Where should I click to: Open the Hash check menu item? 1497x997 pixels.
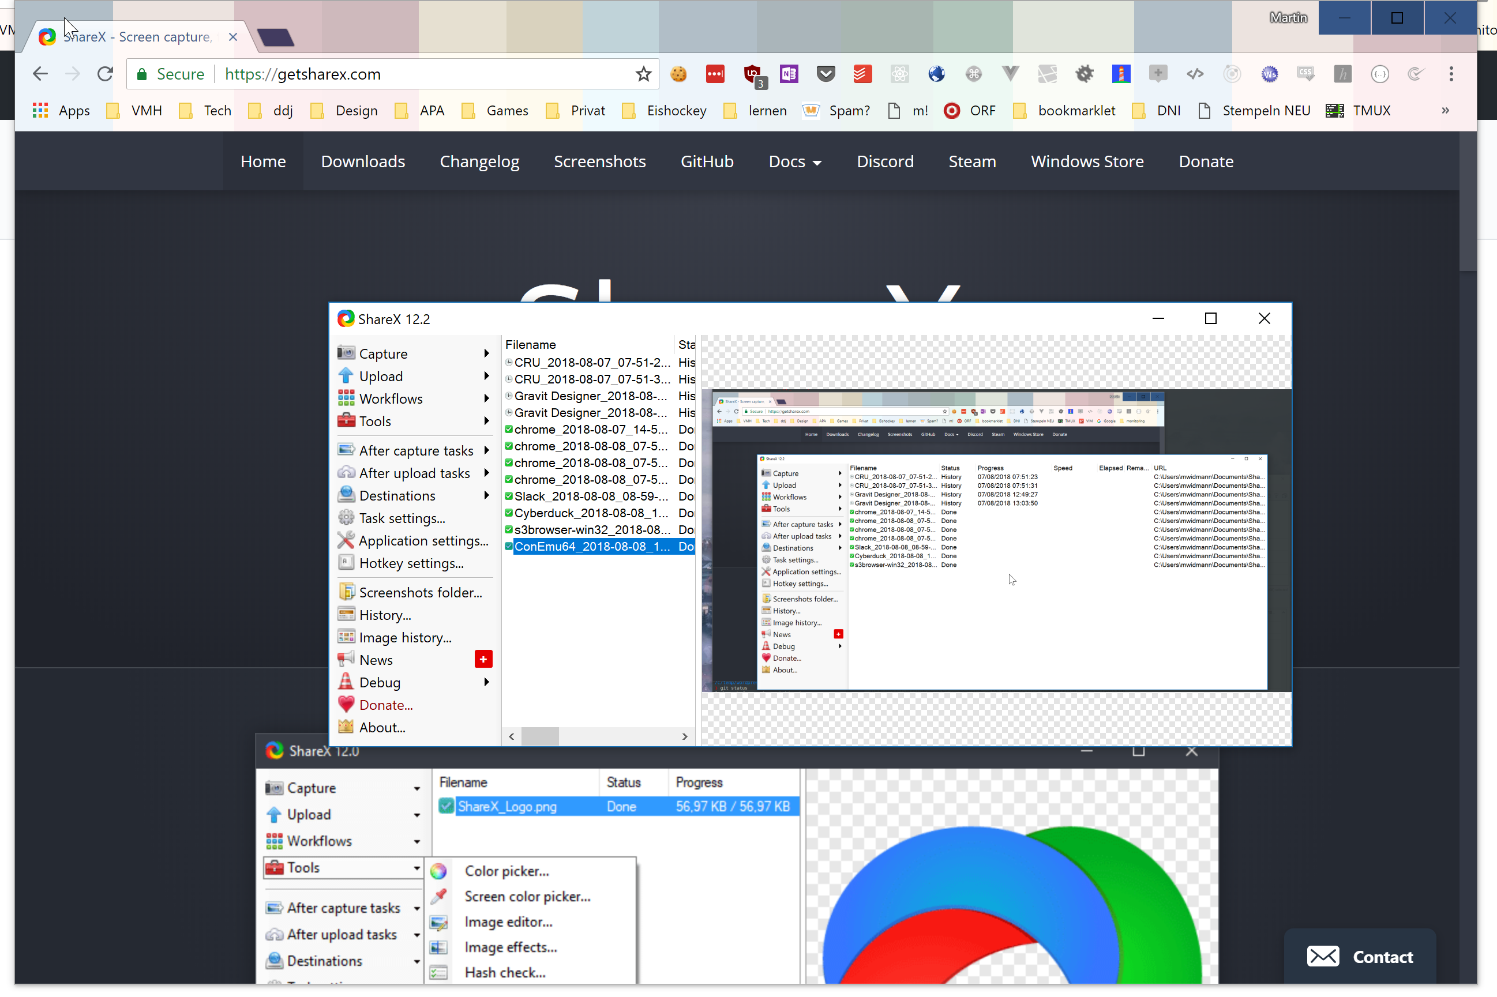(504, 972)
